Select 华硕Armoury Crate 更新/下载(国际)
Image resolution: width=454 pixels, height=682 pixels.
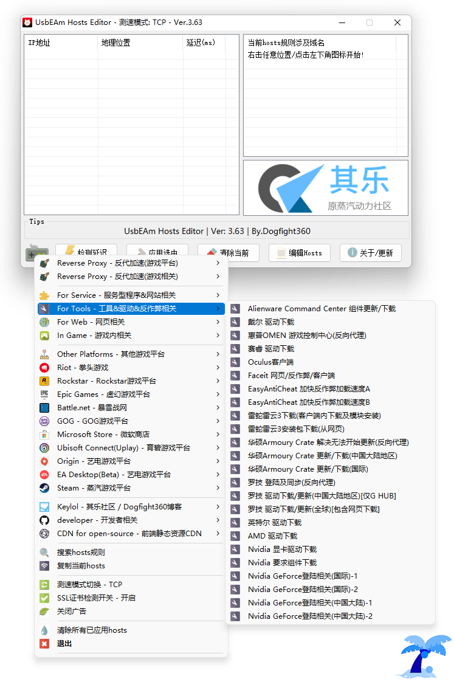[x=329, y=469]
